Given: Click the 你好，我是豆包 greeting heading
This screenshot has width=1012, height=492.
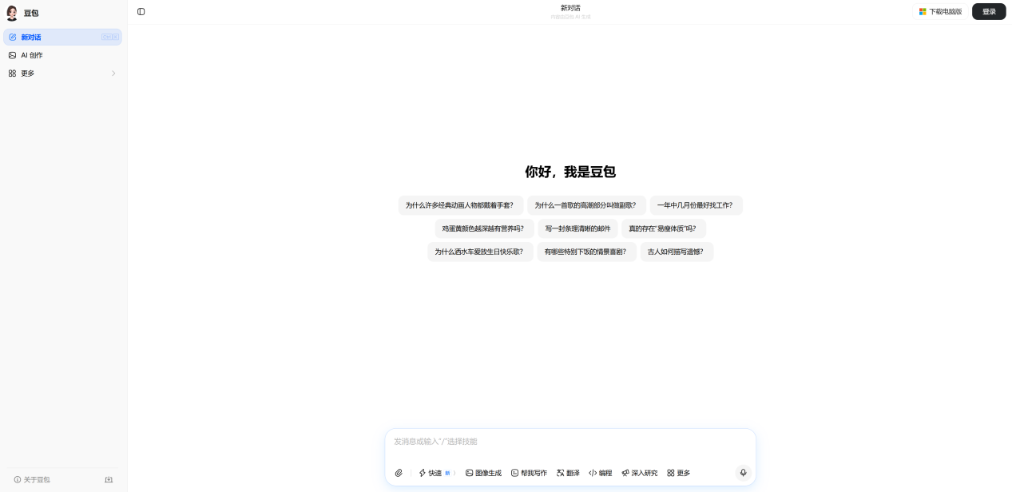Looking at the screenshot, I should click(x=570, y=172).
